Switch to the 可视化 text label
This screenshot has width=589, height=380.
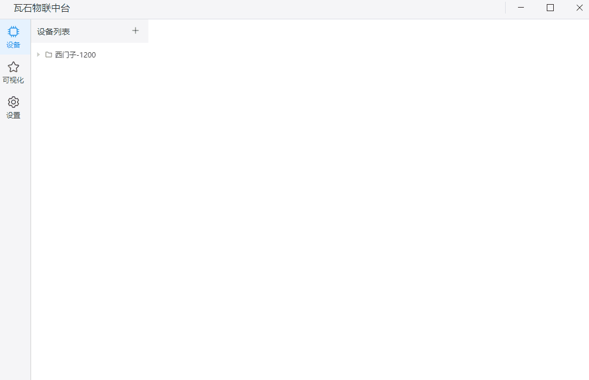(13, 80)
